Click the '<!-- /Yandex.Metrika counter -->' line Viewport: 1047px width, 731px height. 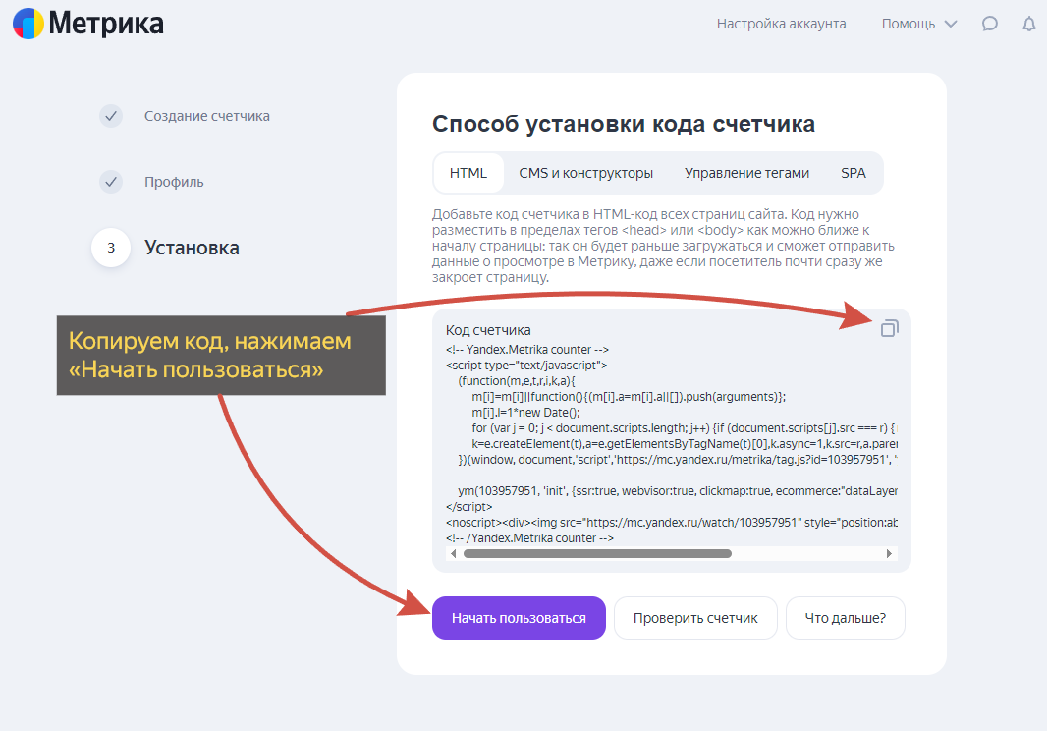pos(529,537)
